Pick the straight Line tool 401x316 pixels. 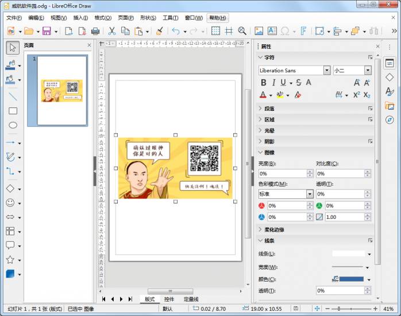tap(13, 97)
